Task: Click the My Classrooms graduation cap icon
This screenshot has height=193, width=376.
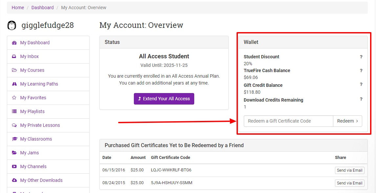Action: tap(14, 139)
